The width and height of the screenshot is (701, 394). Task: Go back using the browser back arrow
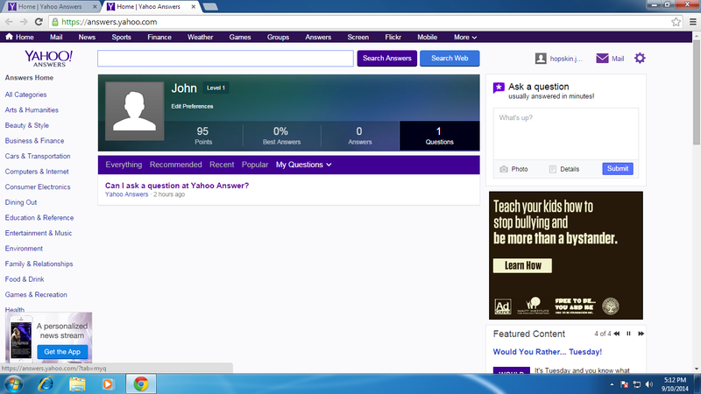coord(9,21)
